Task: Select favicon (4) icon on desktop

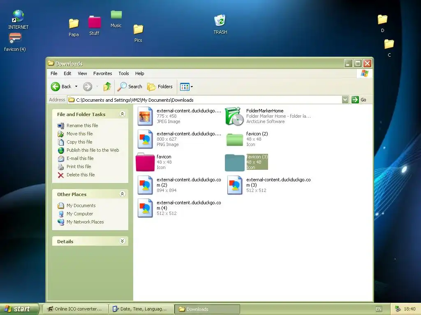Action: click(15, 42)
